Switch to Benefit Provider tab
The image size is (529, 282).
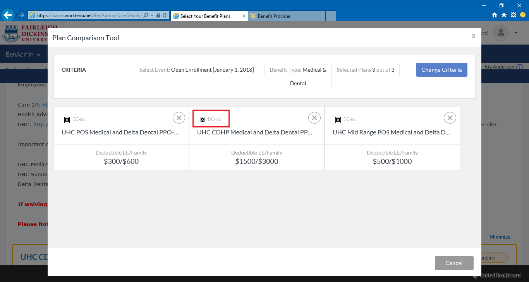point(287,16)
